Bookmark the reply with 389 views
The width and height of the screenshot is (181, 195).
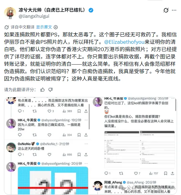pos(79,111)
